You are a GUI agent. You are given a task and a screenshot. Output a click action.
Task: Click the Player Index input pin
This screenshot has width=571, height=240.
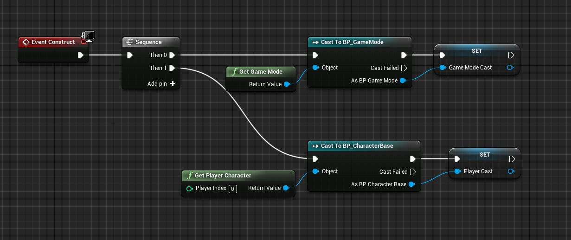[x=189, y=188]
